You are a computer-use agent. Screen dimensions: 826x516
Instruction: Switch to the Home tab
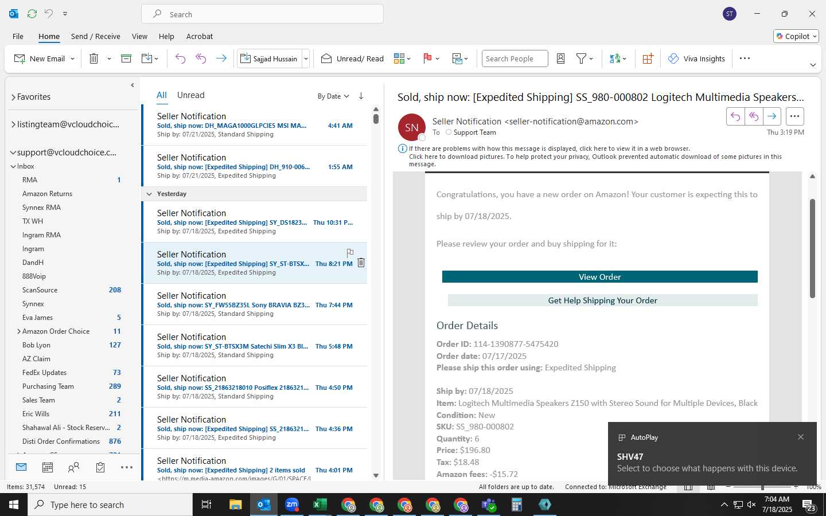[49, 36]
